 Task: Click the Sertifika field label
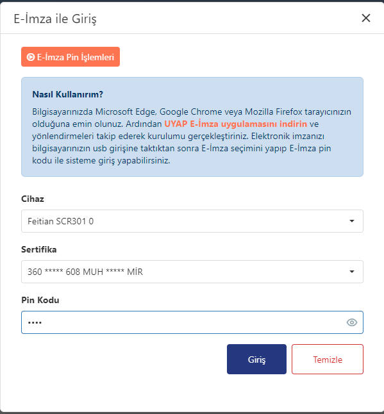[39, 249]
